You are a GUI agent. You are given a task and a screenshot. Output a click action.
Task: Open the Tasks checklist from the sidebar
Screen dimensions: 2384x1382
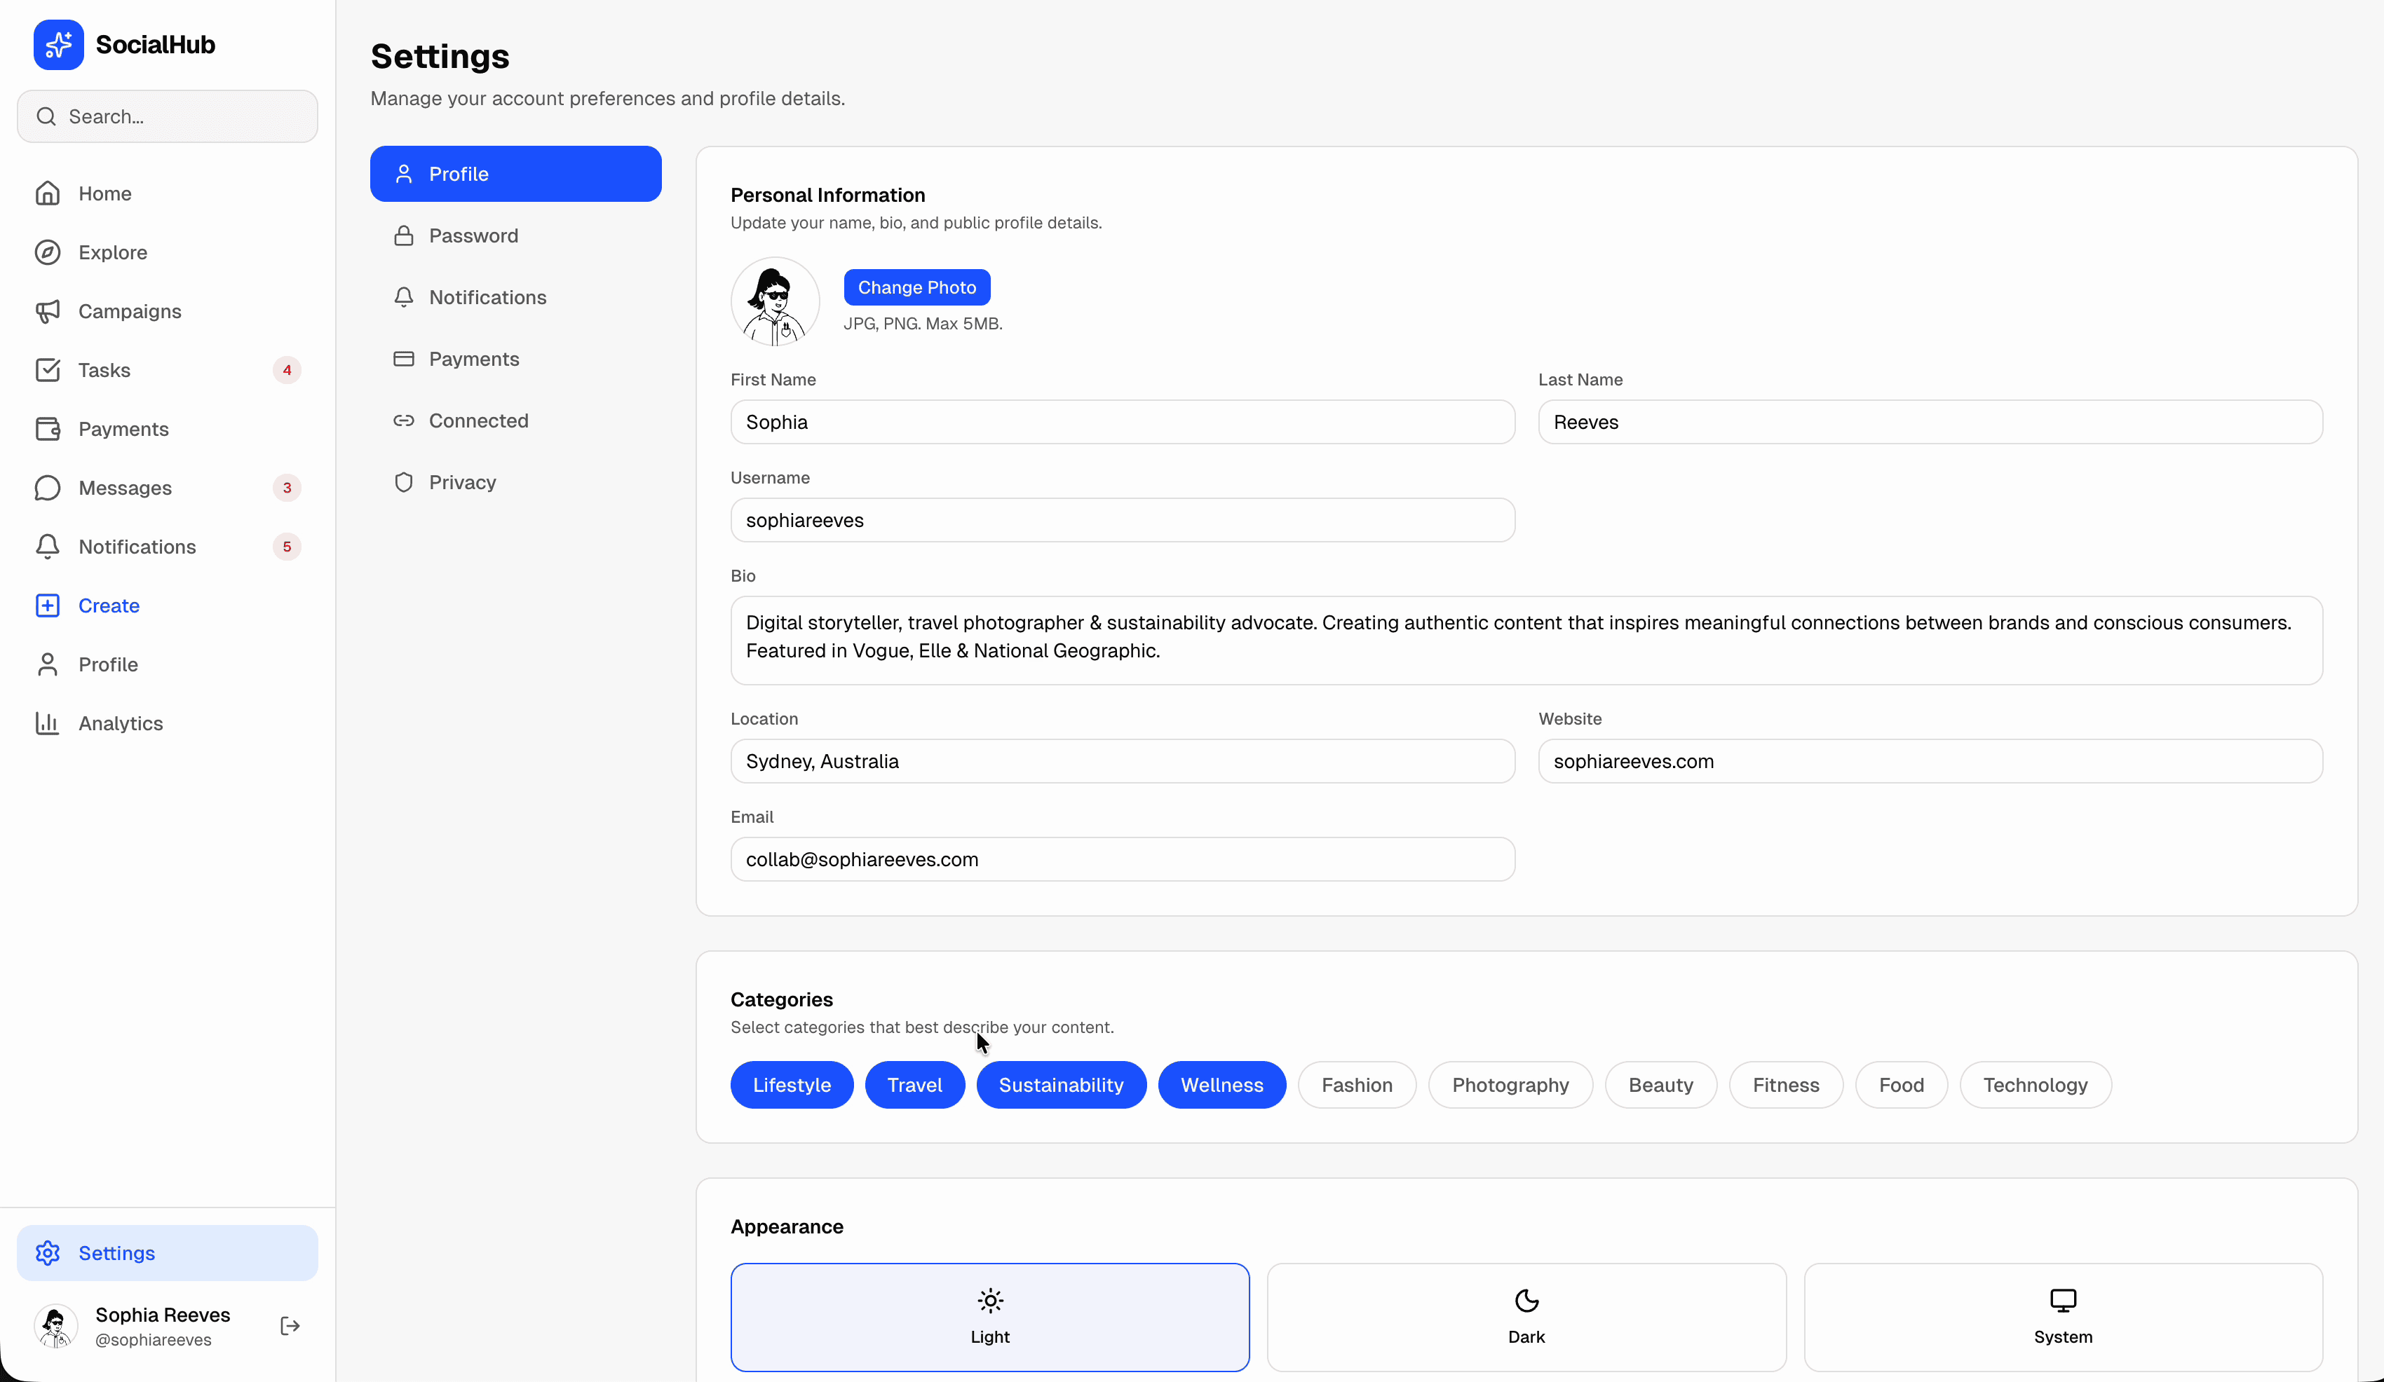[x=104, y=369]
